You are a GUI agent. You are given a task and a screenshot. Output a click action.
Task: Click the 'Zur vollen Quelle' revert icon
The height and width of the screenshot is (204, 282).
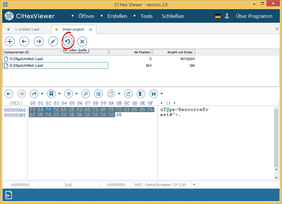pos(68,42)
